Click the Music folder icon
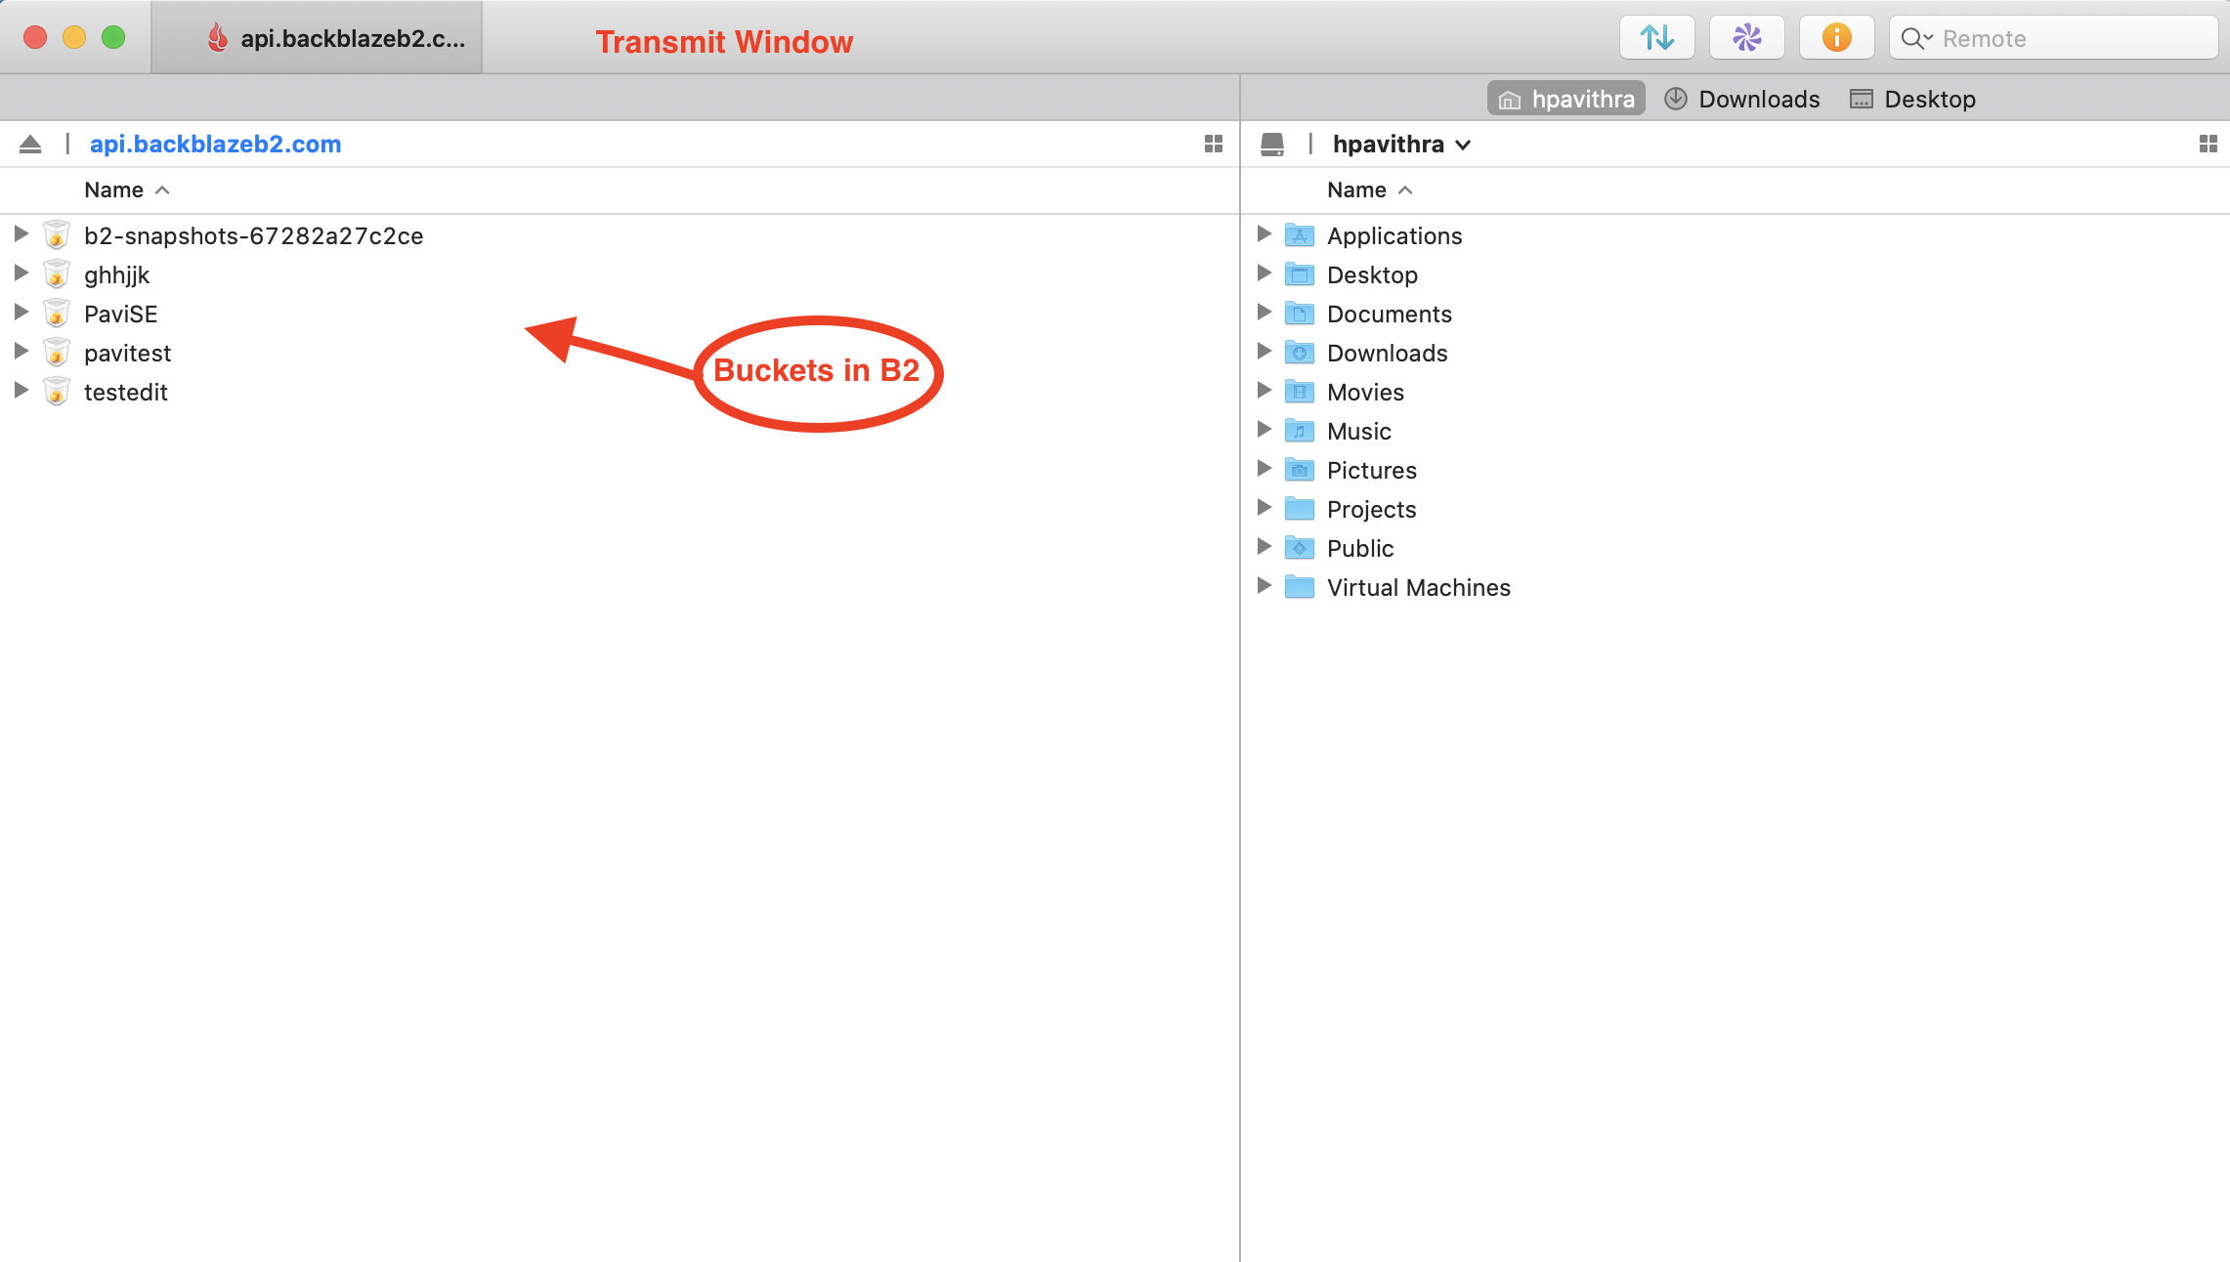The height and width of the screenshot is (1262, 2230). click(x=1300, y=430)
